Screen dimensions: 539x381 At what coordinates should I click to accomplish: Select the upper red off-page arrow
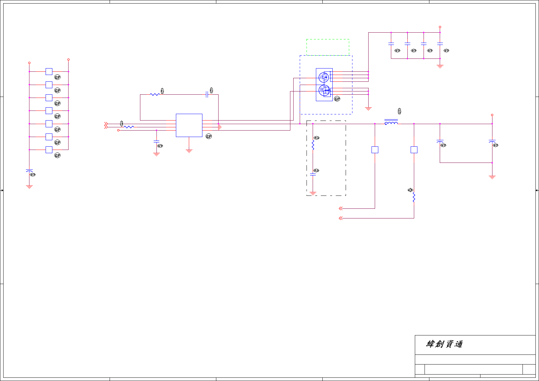[340, 208]
